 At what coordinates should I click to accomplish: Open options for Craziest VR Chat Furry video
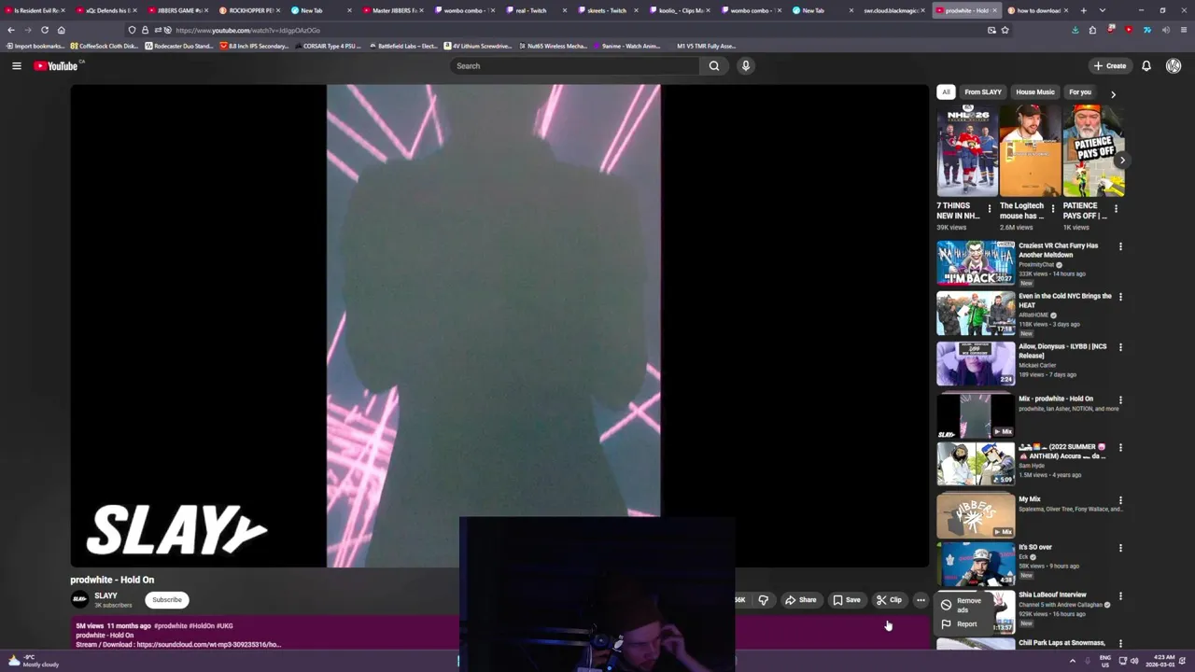[x=1120, y=247]
